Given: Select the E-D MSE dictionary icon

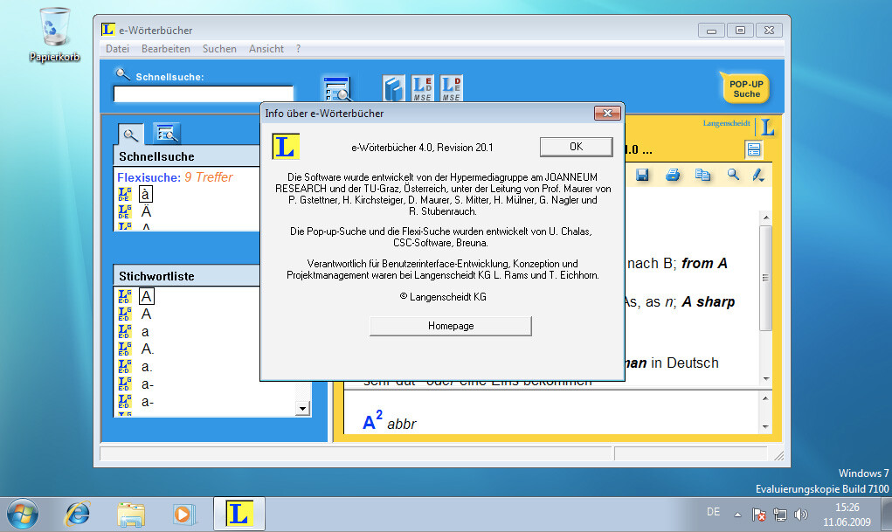Looking at the screenshot, I should [422, 88].
